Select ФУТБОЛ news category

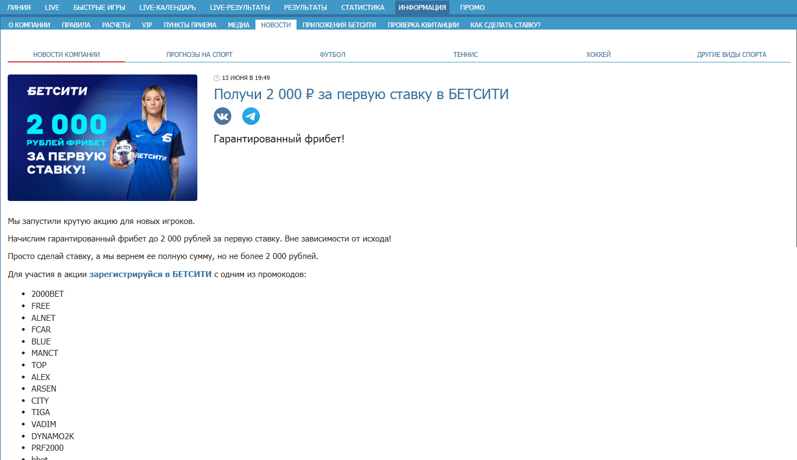[x=333, y=55]
